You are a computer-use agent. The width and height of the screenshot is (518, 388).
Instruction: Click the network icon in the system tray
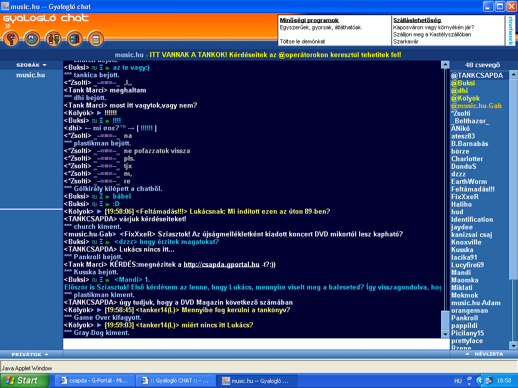(488, 381)
